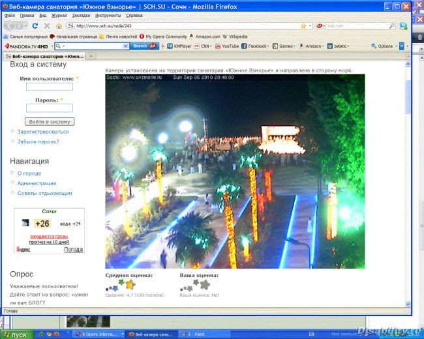Screen dimensions: 424x339
Task: Expand the Options toolbar dropdown
Action: click(x=386, y=46)
